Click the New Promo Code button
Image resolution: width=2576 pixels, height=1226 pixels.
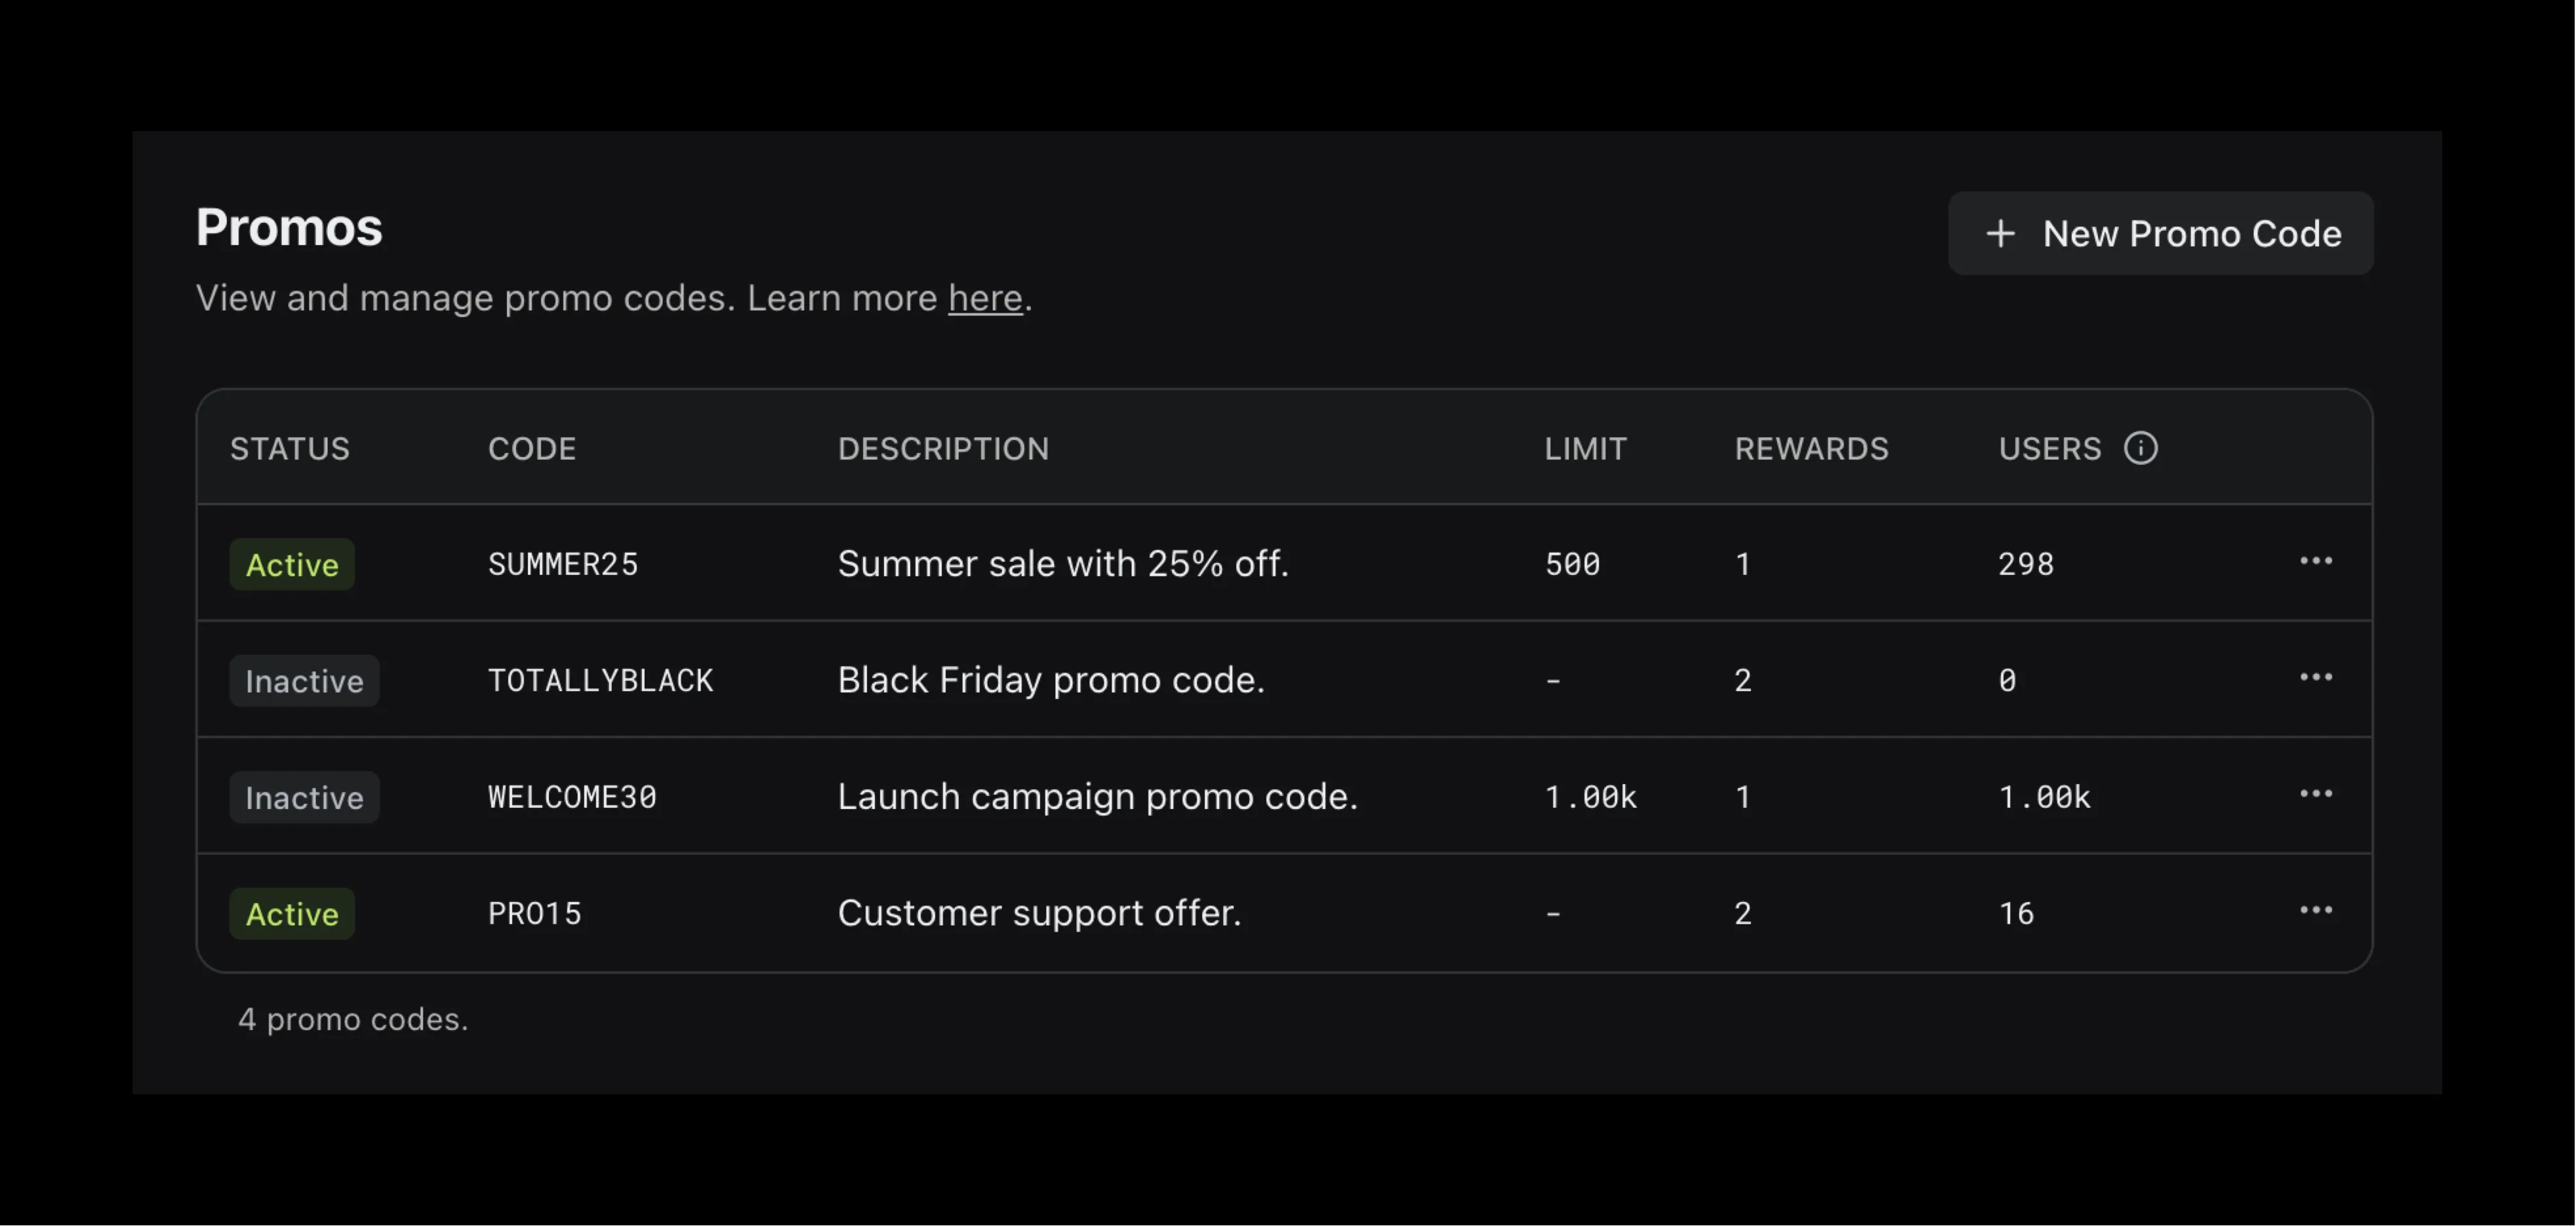[2160, 234]
